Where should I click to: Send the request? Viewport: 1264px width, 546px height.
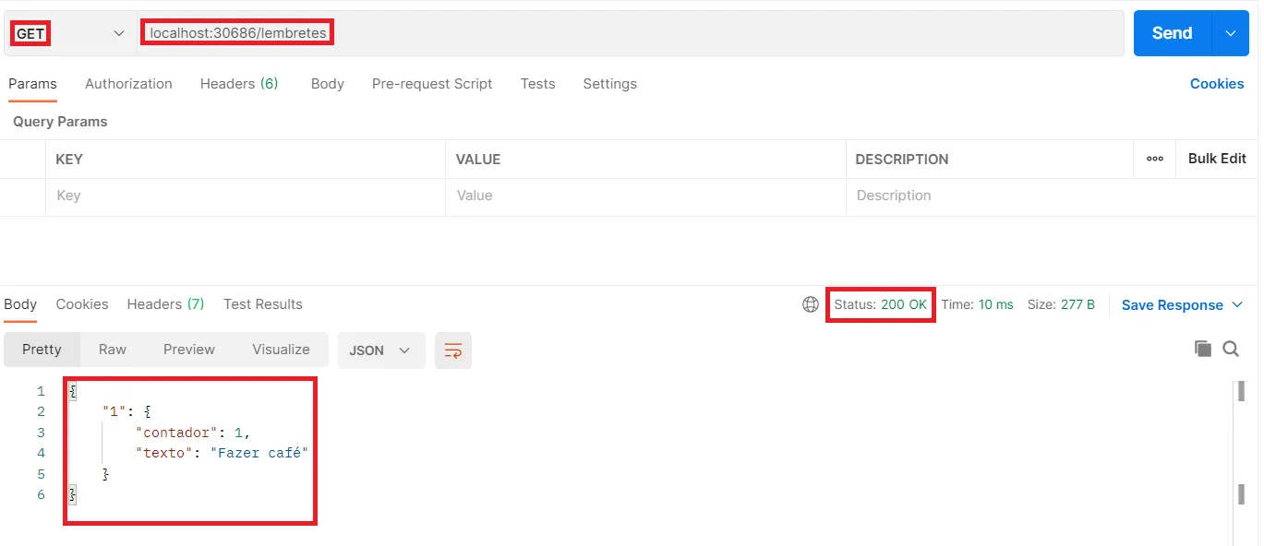(x=1172, y=33)
